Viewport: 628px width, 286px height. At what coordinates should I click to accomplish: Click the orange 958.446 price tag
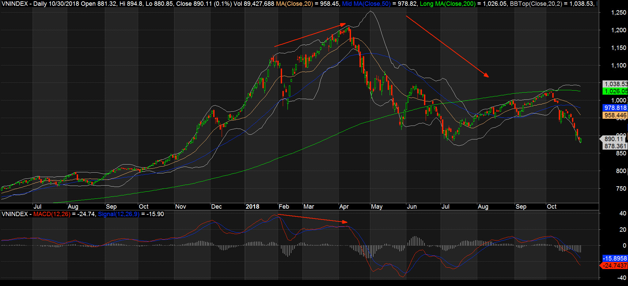[615, 115]
